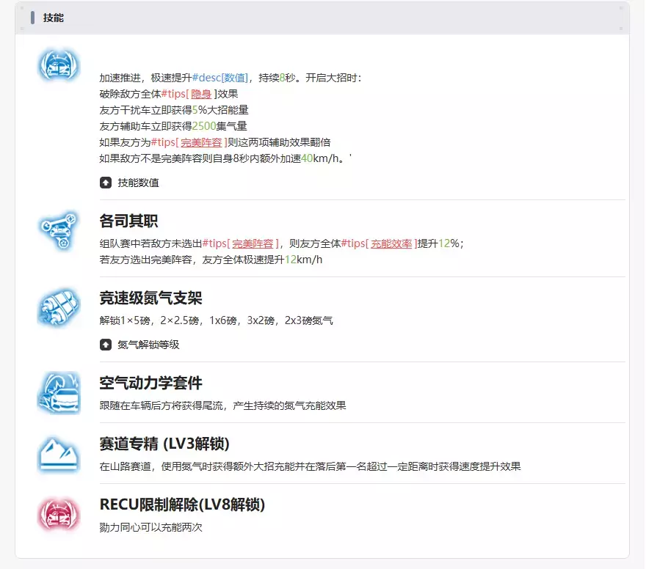Click the #desc[数值] placeholder text
Viewport: 646px width, 569px height.
pyautogui.click(x=220, y=78)
